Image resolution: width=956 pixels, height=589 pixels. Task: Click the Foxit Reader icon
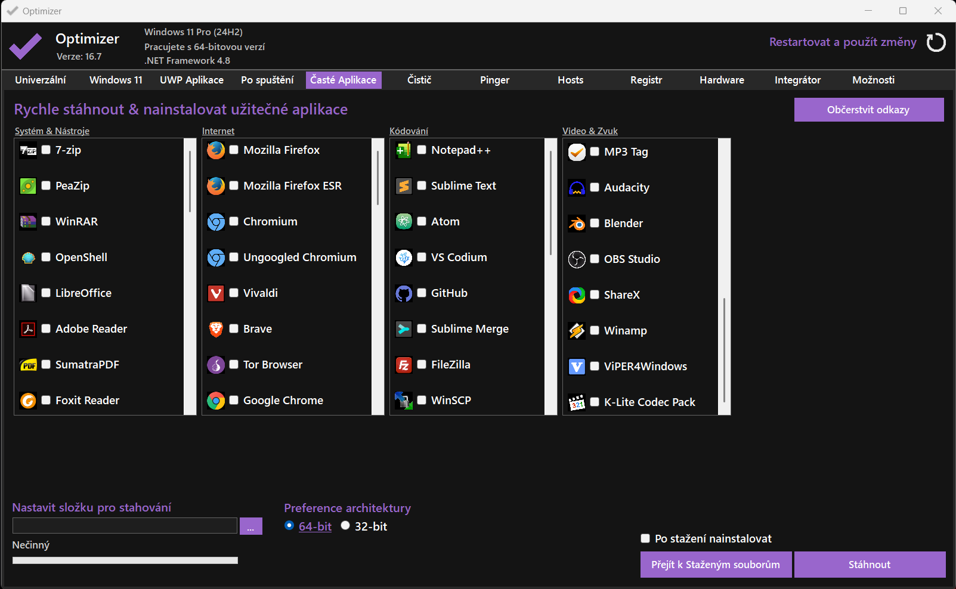[x=28, y=401]
